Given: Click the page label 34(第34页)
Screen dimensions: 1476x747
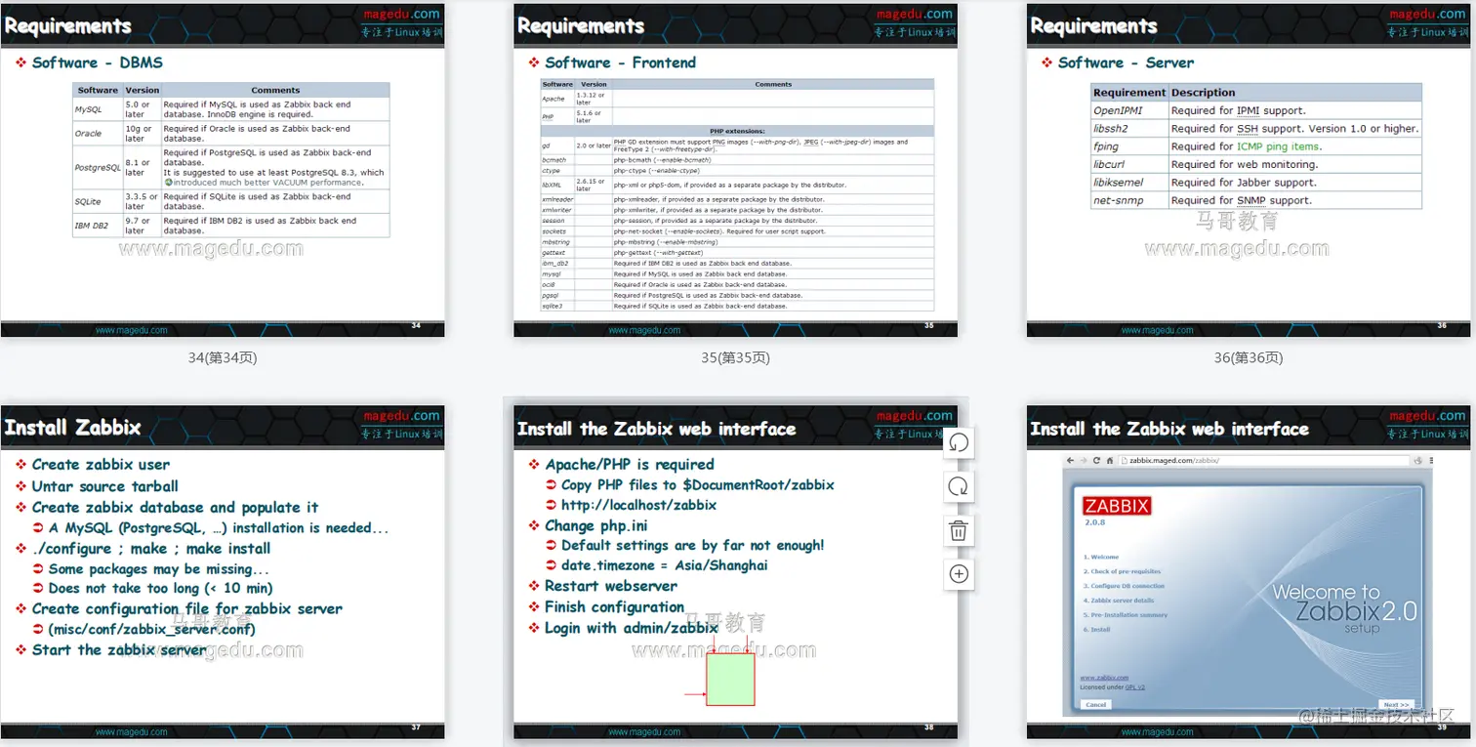Looking at the screenshot, I should [x=223, y=358].
